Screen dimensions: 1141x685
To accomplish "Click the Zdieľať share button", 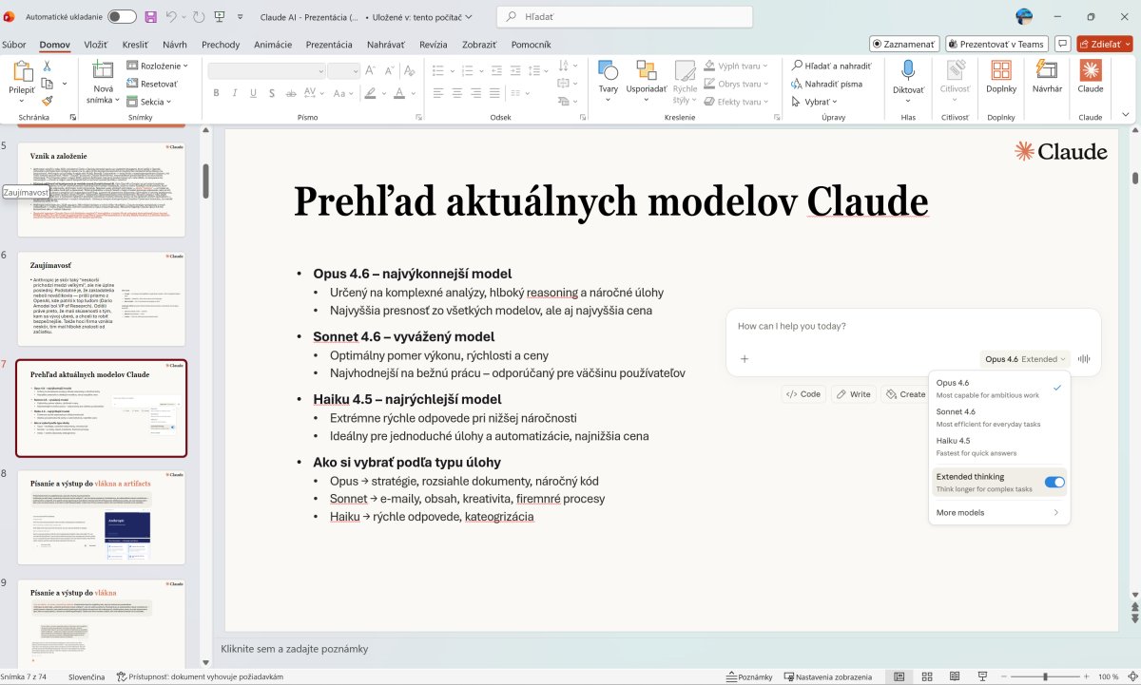I will click(x=1105, y=44).
